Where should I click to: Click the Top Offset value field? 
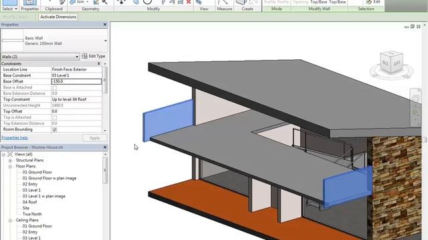76,111
